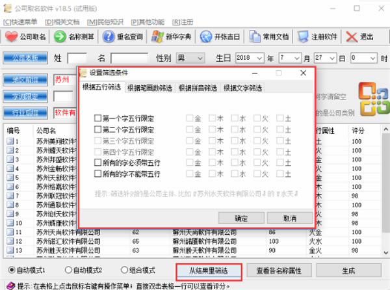This screenshot has height=290, width=390.
Task: Open the [P]其他功能 menu
Action: point(148,22)
